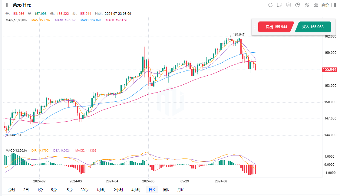340x196 pixels.
Task: Select the drawing tools icon
Action: point(279,5)
